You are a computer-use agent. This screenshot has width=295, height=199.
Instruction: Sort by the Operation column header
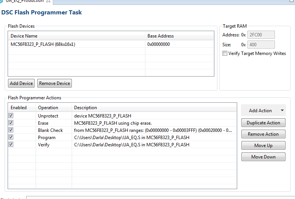click(48, 107)
